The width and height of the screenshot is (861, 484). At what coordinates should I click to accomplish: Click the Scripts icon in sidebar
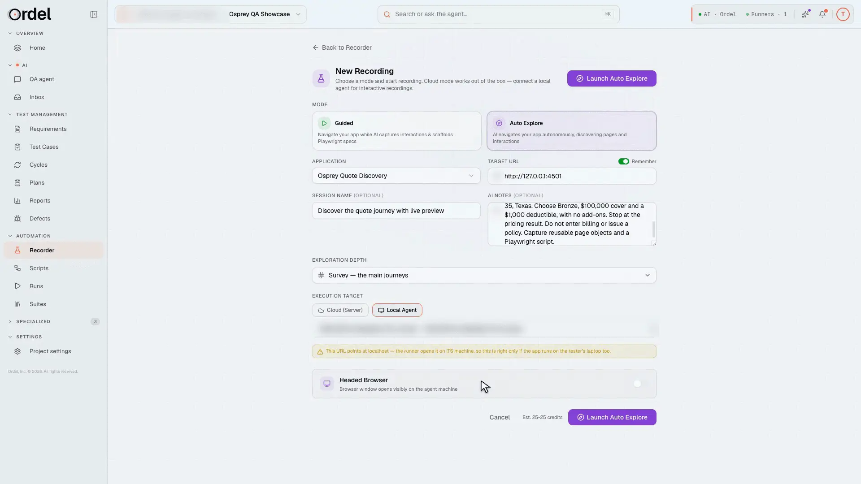[x=17, y=268]
